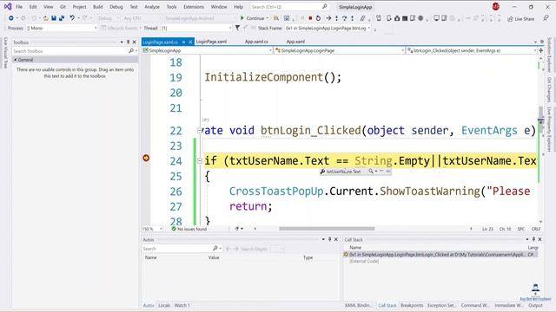Switch to the App.xaml tab
This screenshot has width=556, height=312.
click(x=295, y=42)
